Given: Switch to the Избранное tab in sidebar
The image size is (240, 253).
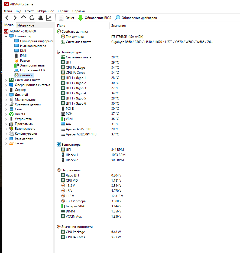Looking at the screenshot, I should (x=25, y=25).
